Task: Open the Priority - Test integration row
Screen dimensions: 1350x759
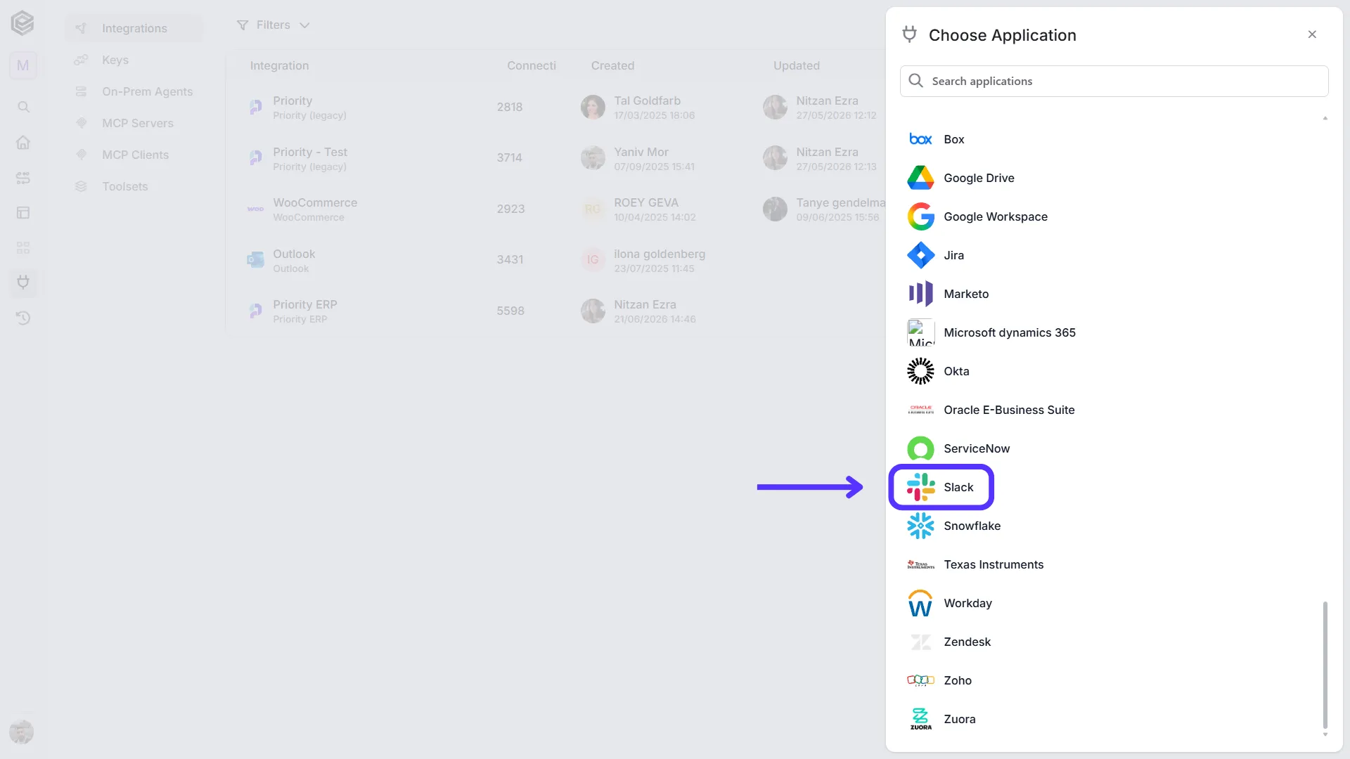Action: tap(555, 158)
